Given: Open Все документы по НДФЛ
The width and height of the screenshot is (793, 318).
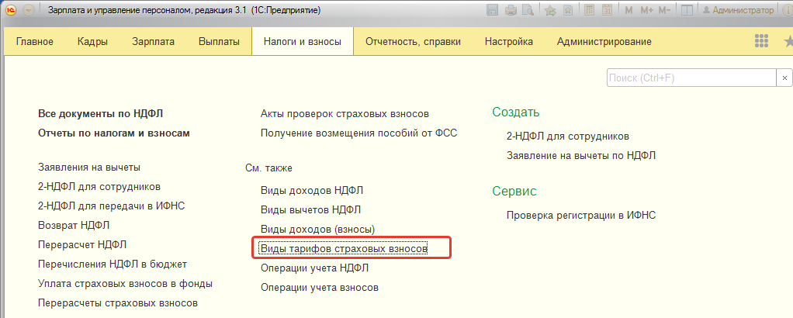Looking at the screenshot, I should tap(101, 114).
